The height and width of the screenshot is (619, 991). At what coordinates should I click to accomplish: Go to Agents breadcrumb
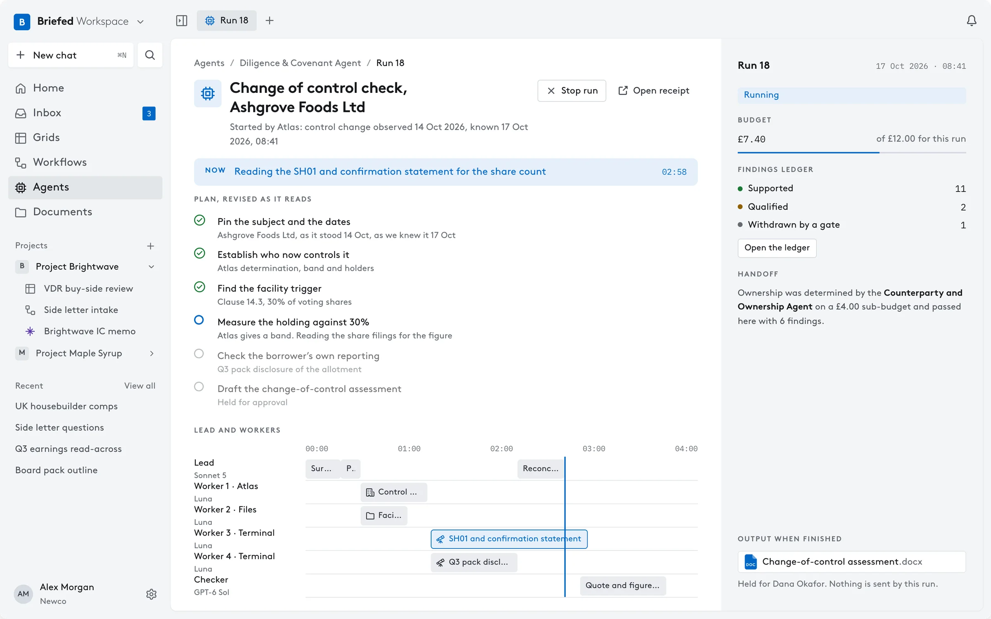click(x=209, y=63)
